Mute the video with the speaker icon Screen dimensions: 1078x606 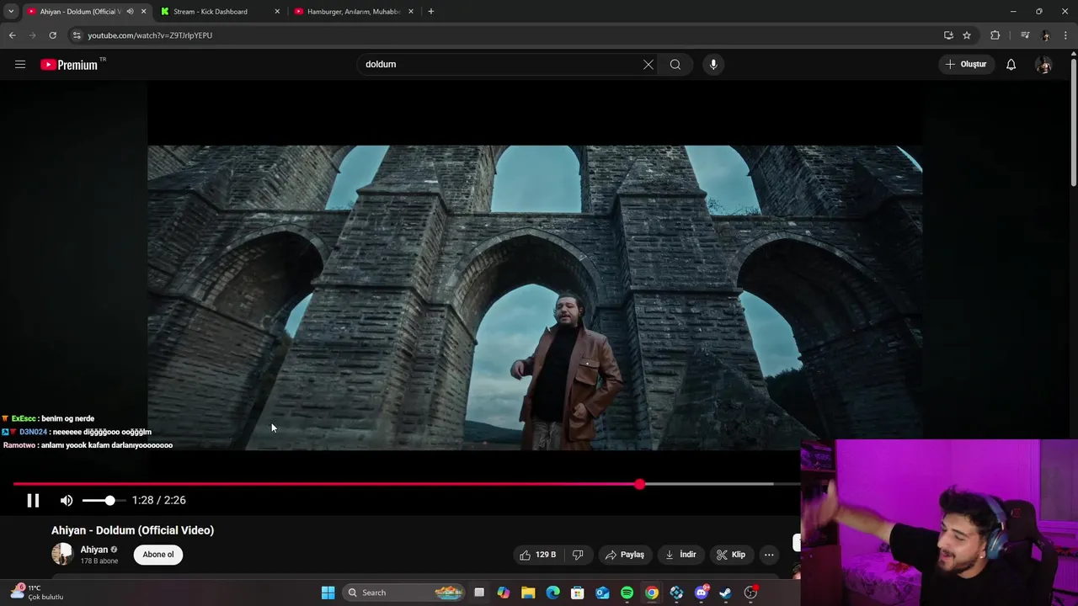[67, 500]
